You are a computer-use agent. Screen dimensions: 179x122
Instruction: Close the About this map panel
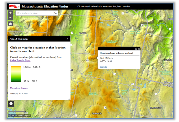pyautogui.click(x=68, y=39)
